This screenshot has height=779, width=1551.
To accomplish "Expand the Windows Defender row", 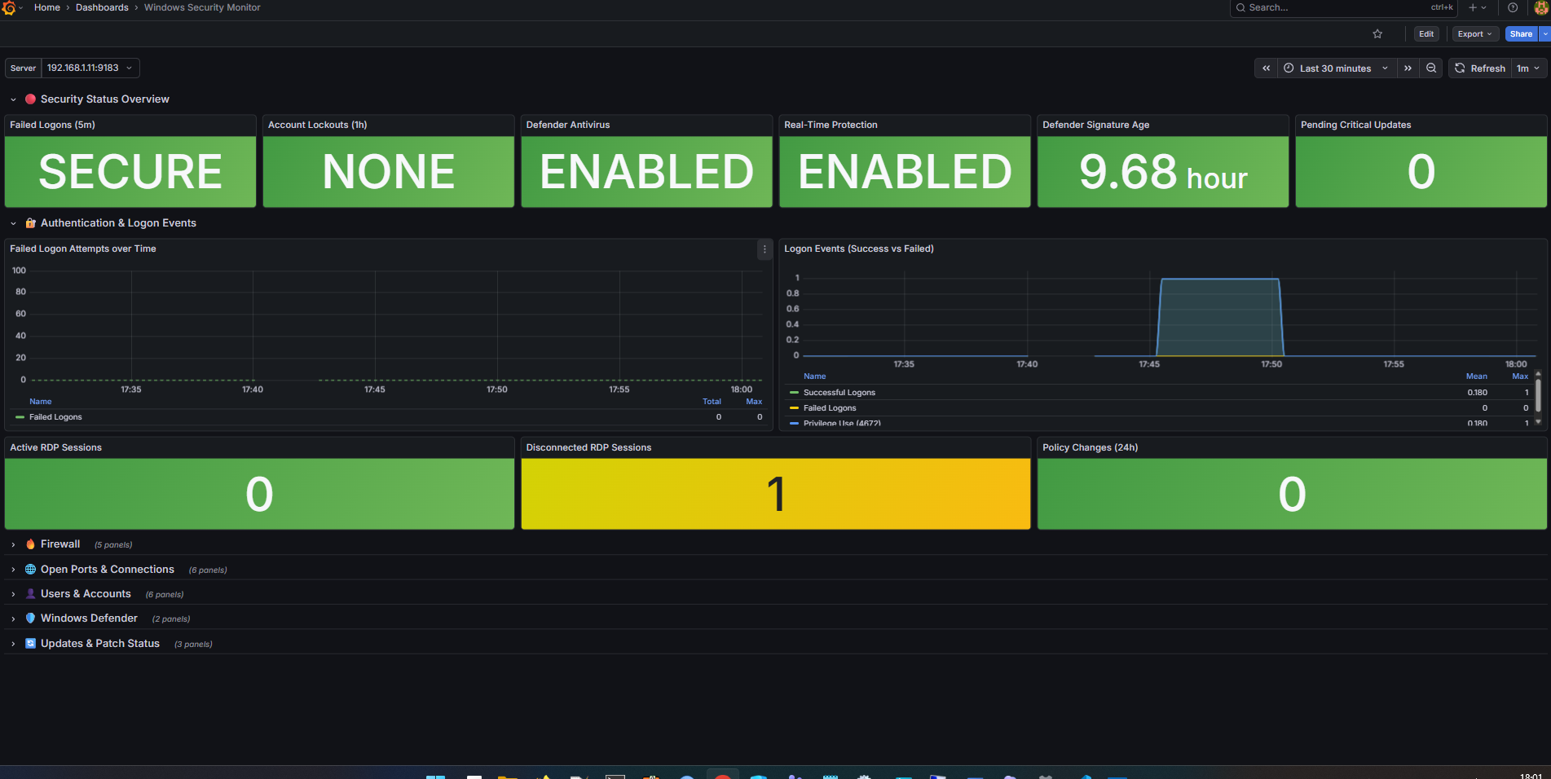I will 13,618.
